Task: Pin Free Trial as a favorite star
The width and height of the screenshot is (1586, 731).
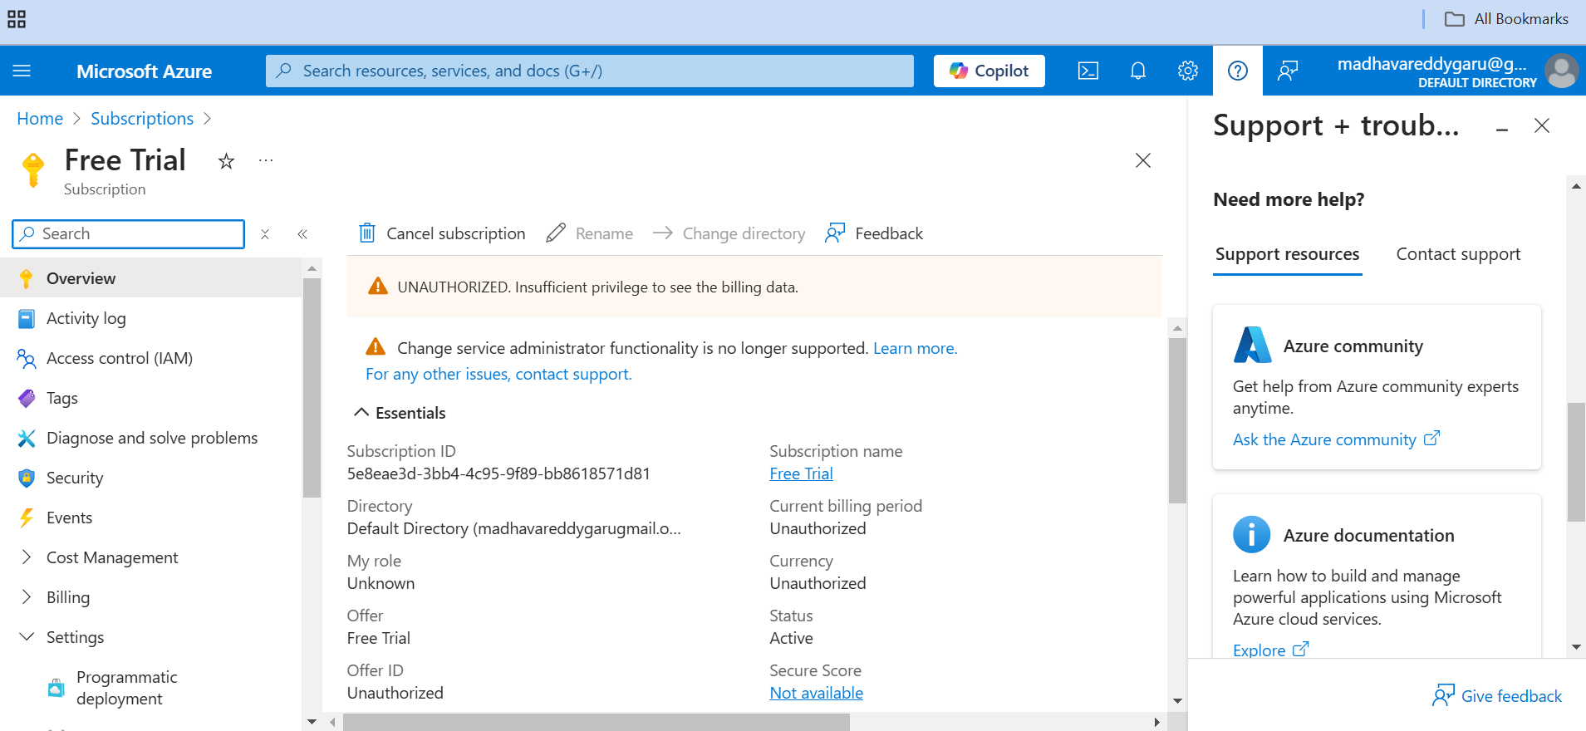Action: pos(226,161)
